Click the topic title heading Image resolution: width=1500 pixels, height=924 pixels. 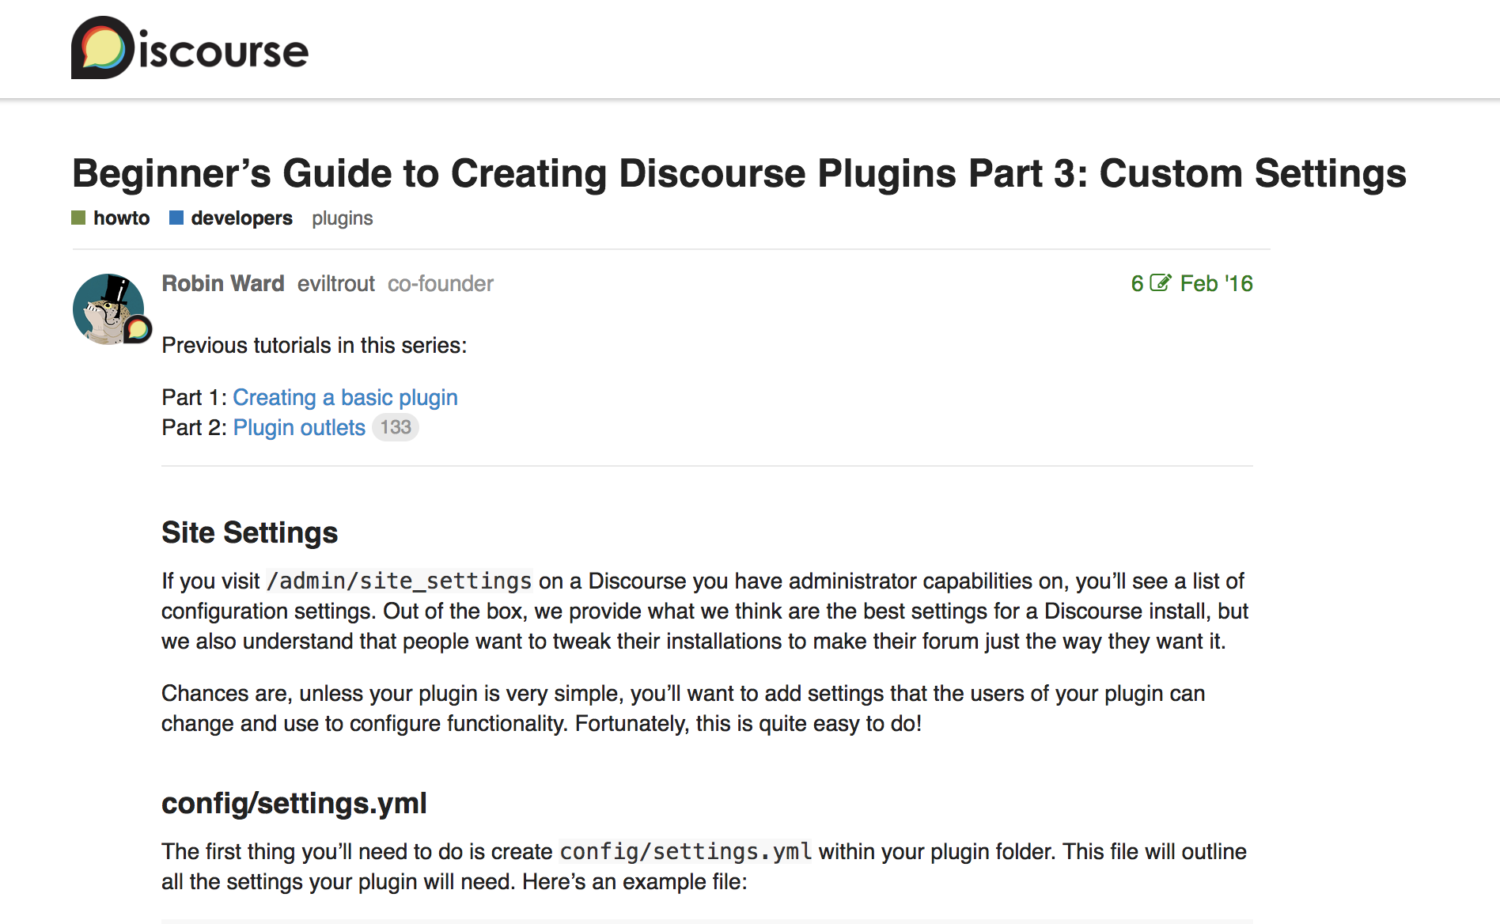[739, 173]
